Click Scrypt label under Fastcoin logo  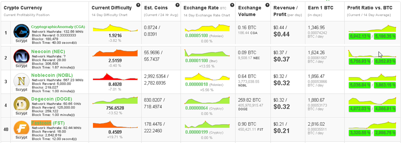click(21, 138)
